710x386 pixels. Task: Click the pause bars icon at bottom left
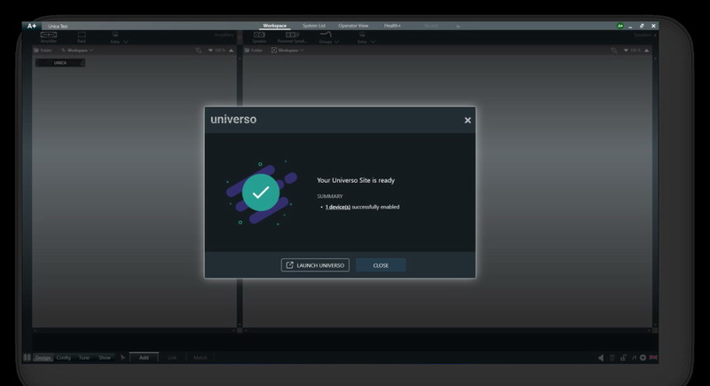[x=28, y=358]
